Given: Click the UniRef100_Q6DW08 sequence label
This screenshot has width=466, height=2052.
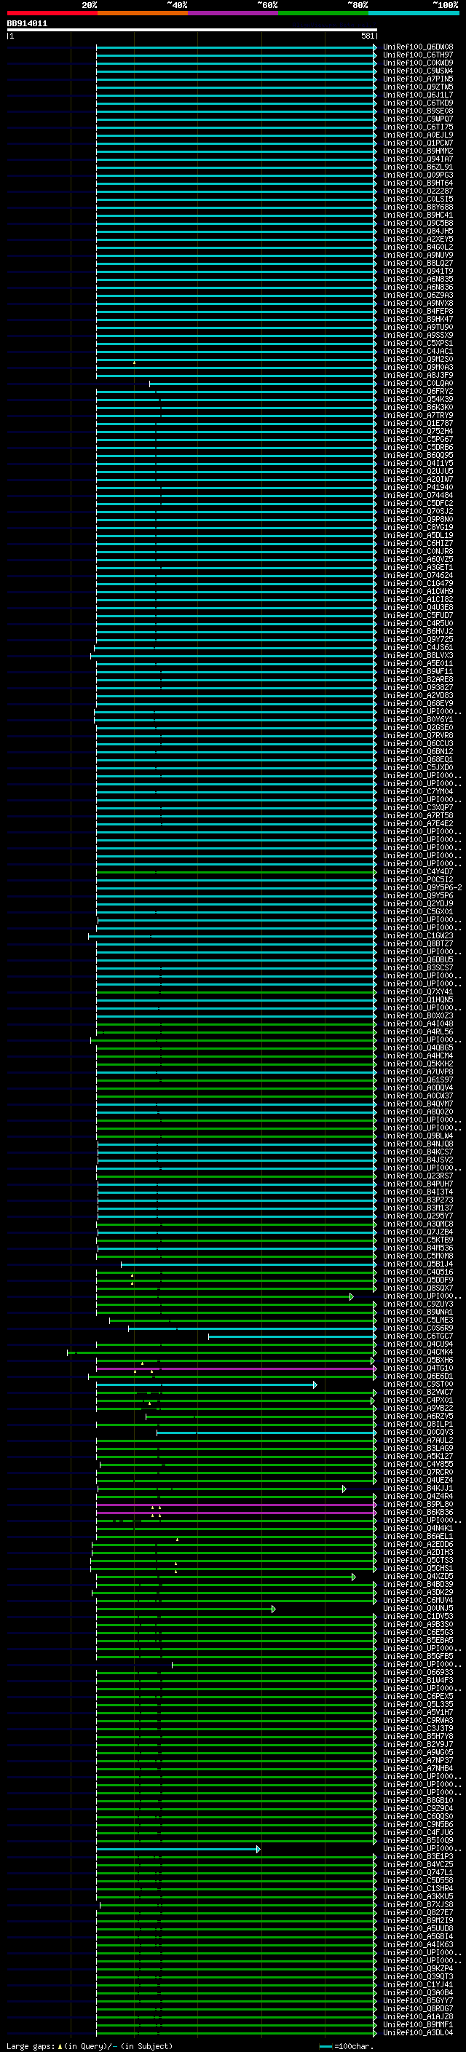Looking at the screenshot, I should [x=417, y=47].
